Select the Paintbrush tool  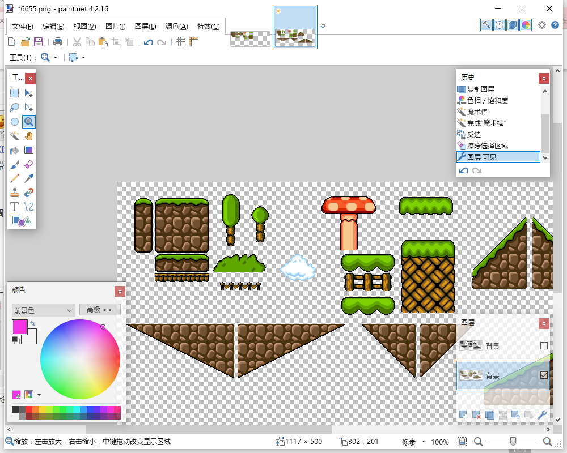(15, 164)
